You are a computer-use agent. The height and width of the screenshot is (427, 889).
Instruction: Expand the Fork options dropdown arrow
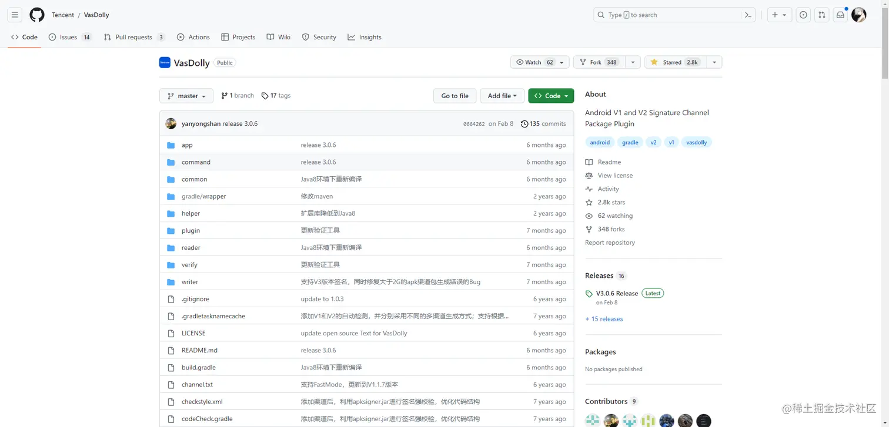click(633, 62)
